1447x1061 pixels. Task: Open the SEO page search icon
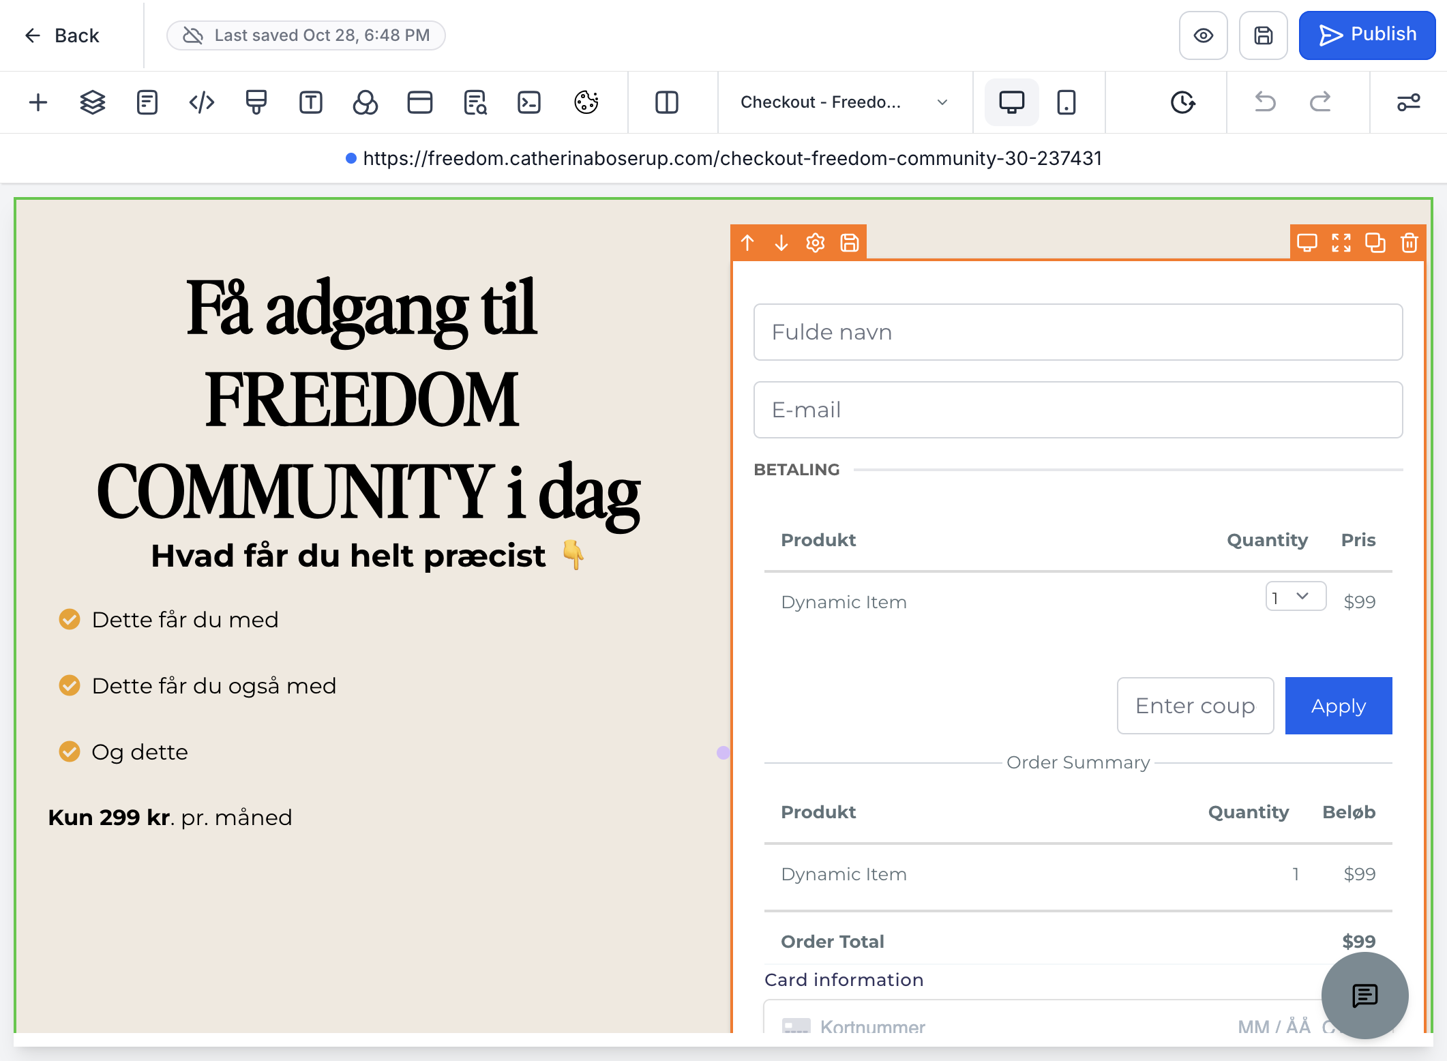[x=475, y=102]
